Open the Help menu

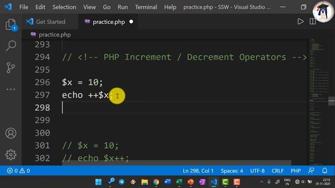coord(170,7)
